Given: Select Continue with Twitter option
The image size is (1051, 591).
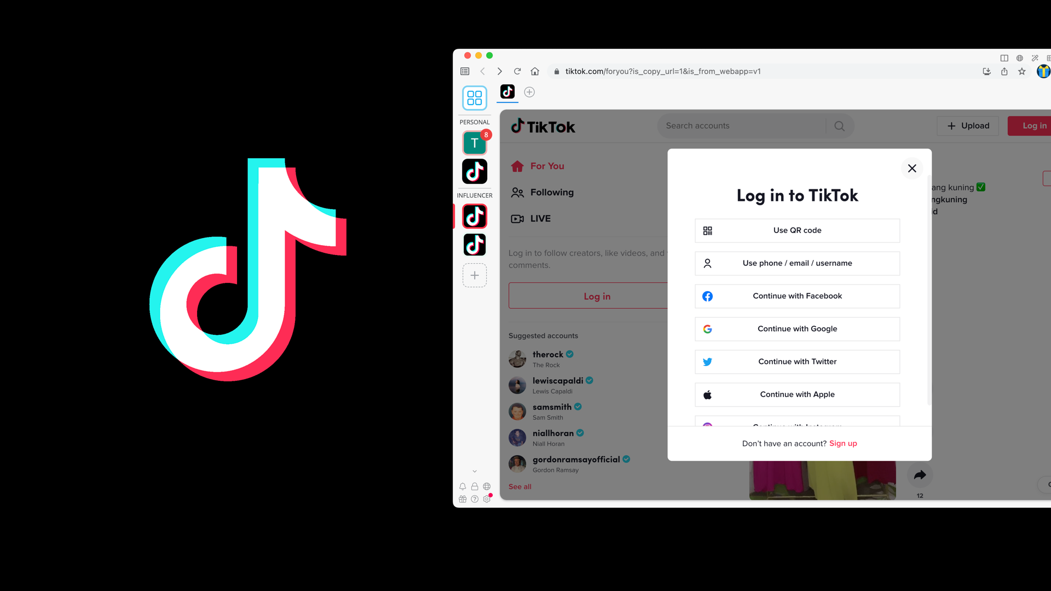Looking at the screenshot, I should 797,361.
